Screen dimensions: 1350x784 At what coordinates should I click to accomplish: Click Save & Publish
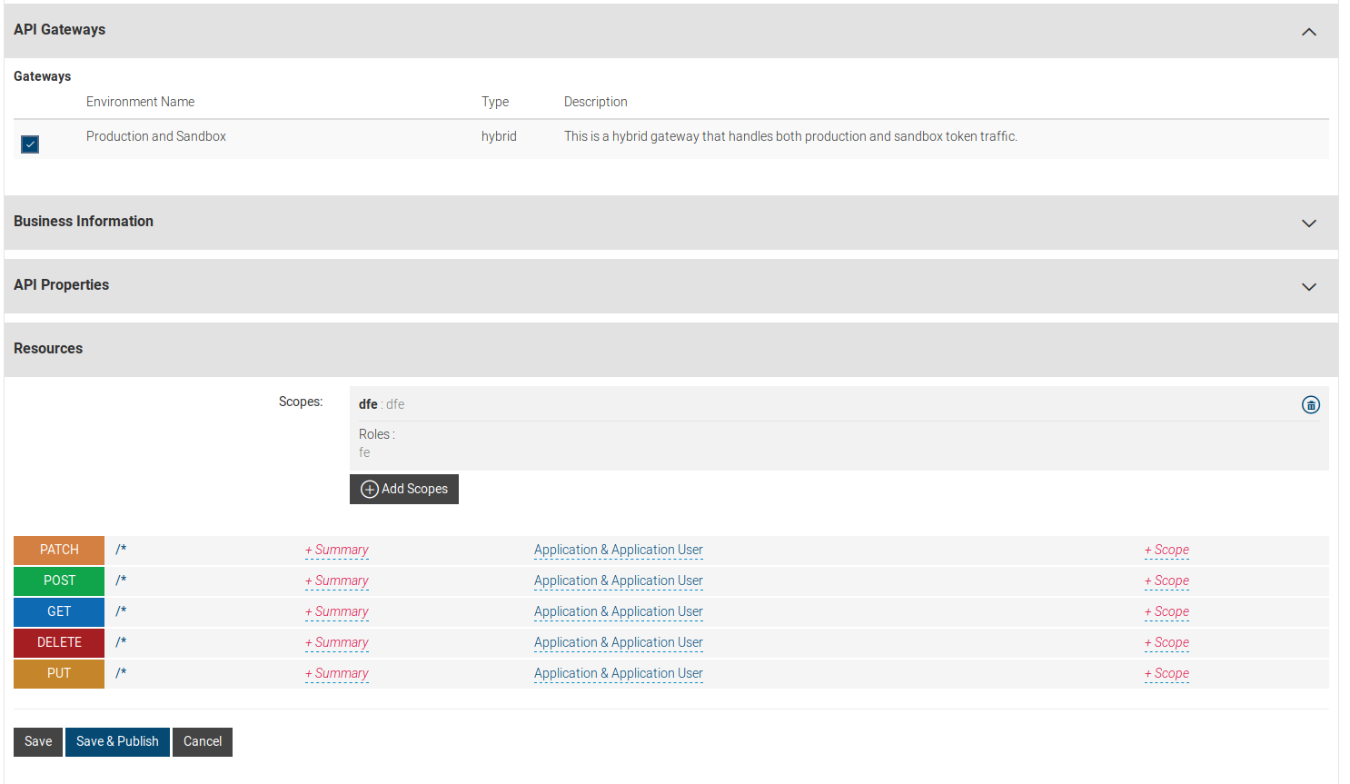pos(116,741)
